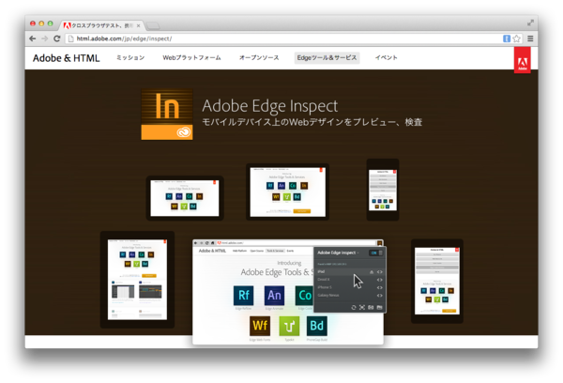This screenshot has height=383, width=563.
Task: Reload the current page
Action: [x=56, y=38]
